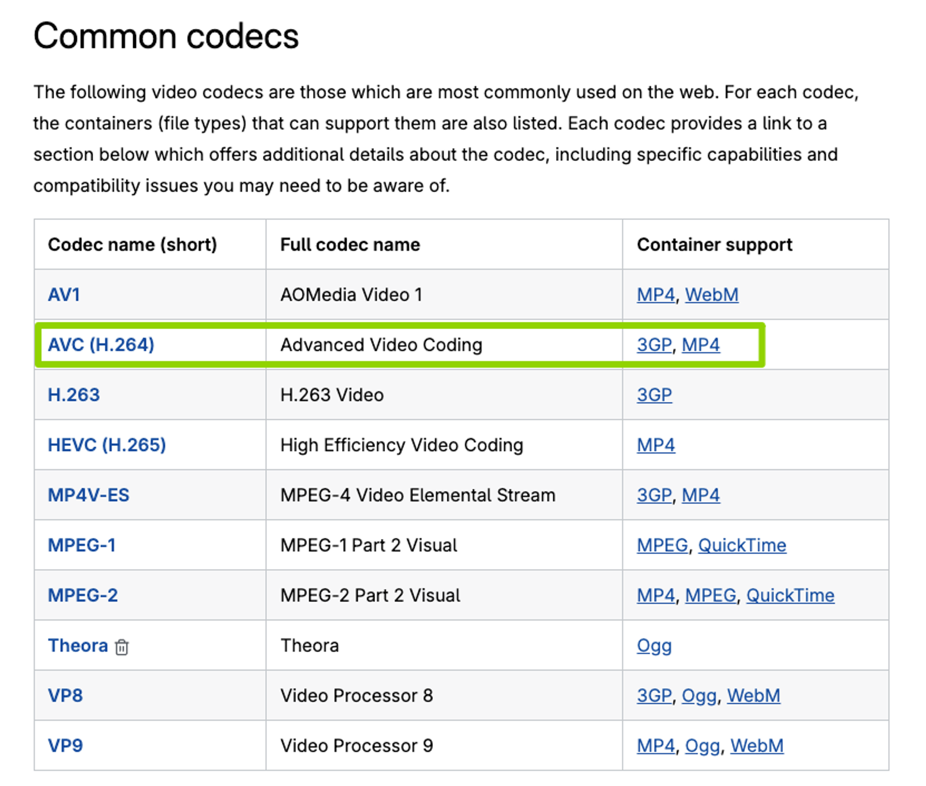Click MP4 link in the MP4V-ES row

701,495
